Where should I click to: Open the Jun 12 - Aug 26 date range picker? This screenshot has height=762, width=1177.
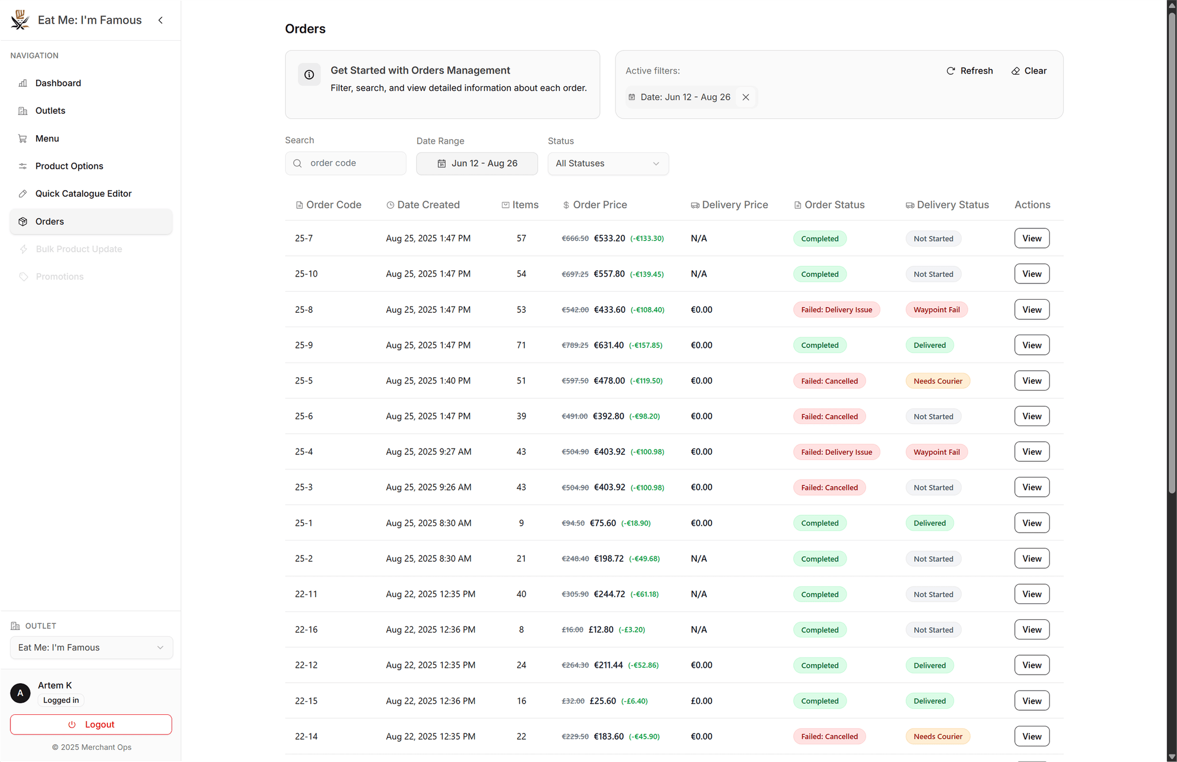[484, 163]
